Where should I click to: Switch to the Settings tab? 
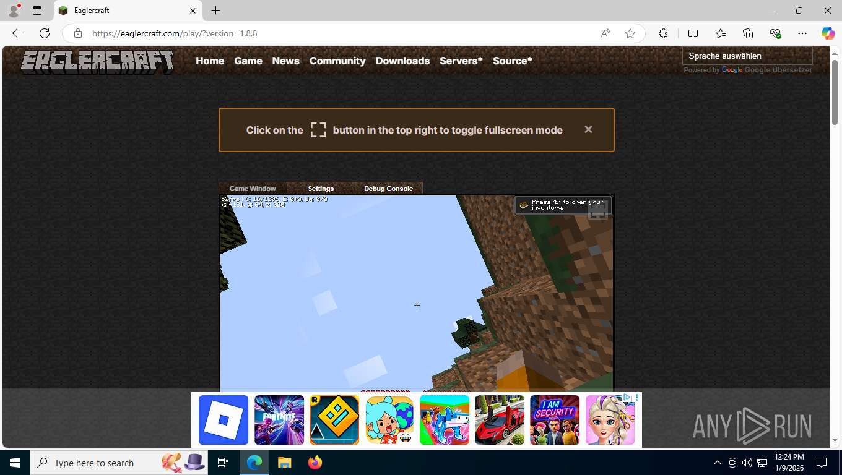[321, 189]
